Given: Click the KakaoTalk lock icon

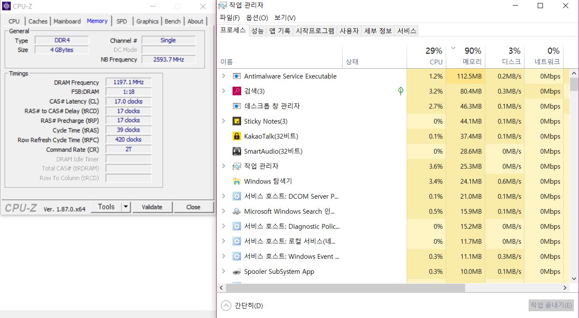Looking at the screenshot, I should point(236,136).
